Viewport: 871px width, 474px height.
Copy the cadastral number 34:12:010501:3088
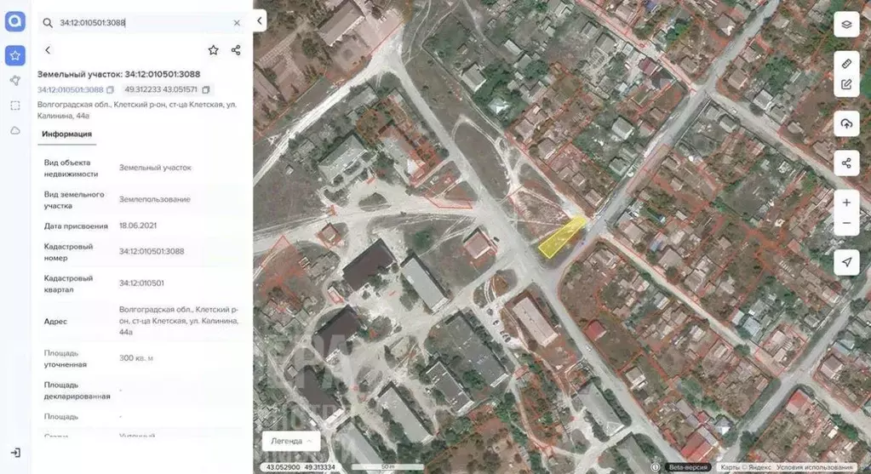[x=111, y=89]
